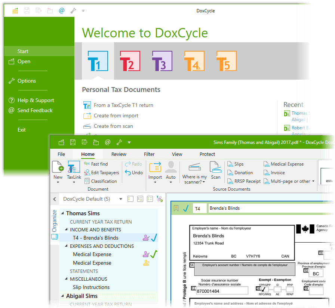This screenshot has height=308, width=335.
Task: Click Send Feedback in the sidebar
Action: [35, 110]
